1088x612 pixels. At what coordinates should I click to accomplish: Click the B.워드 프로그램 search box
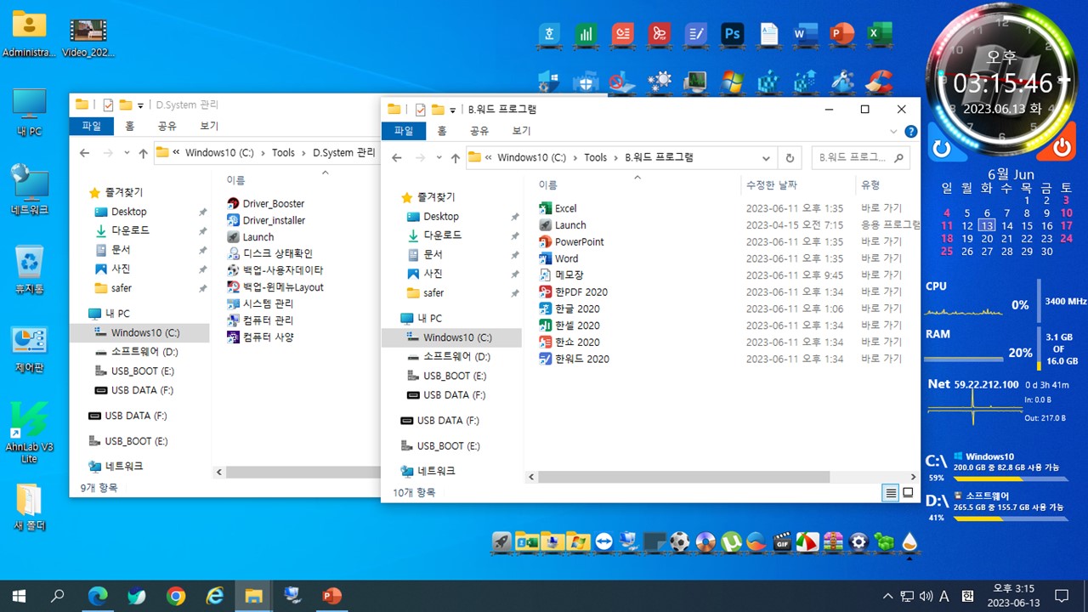pos(861,157)
